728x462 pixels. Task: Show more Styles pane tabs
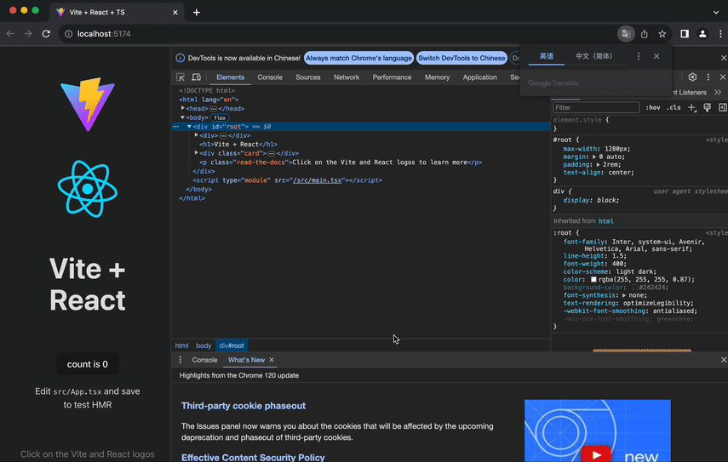pos(718,92)
